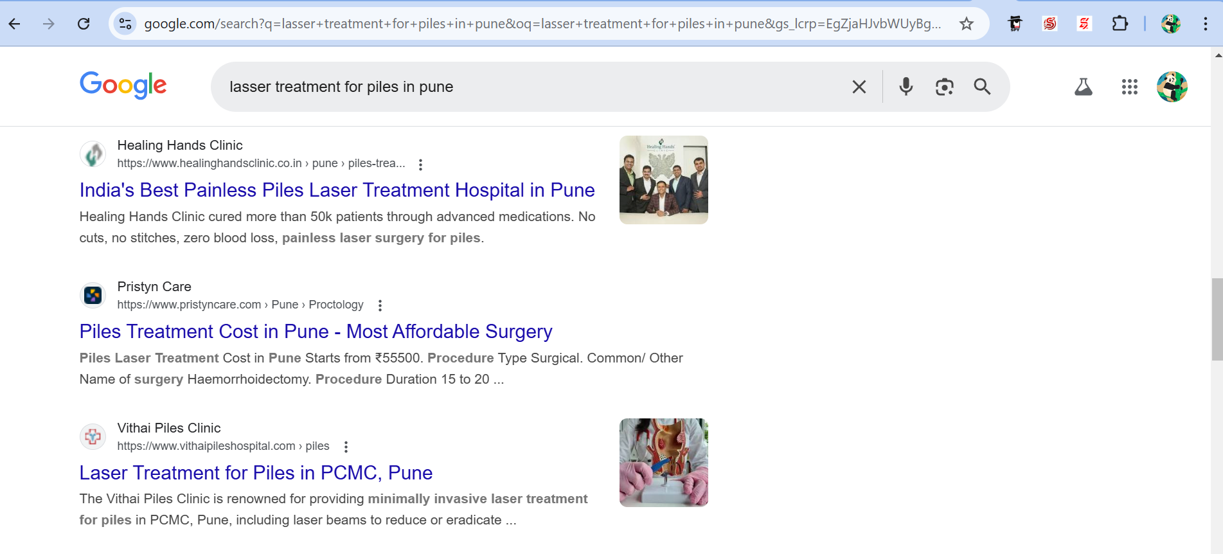The width and height of the screenshot is (1223, 554).
Task: Submit the search with the magnifier icon
Action: (x=982, y=87)
